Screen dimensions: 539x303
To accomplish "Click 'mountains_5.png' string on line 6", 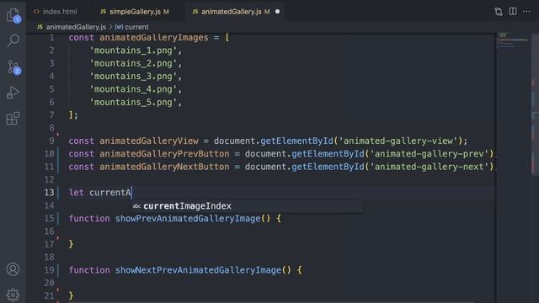I will tap(133, 103).
